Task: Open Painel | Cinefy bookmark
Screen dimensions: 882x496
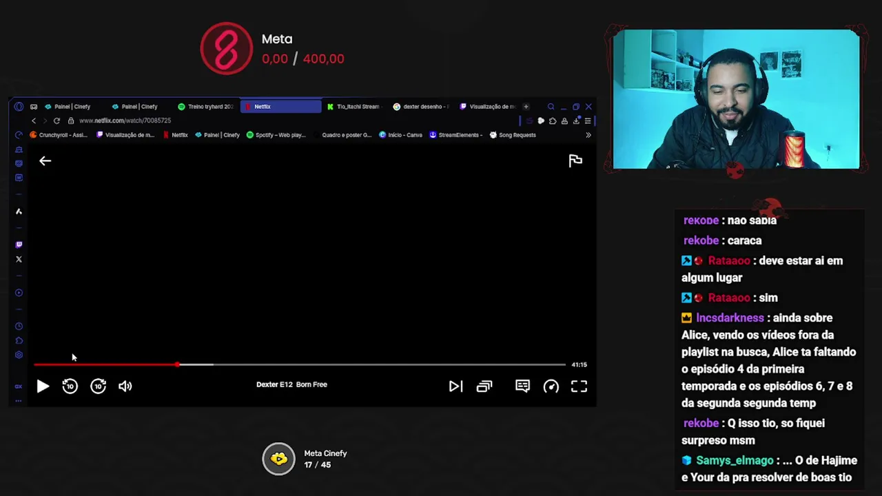Action: coord(217,135)
